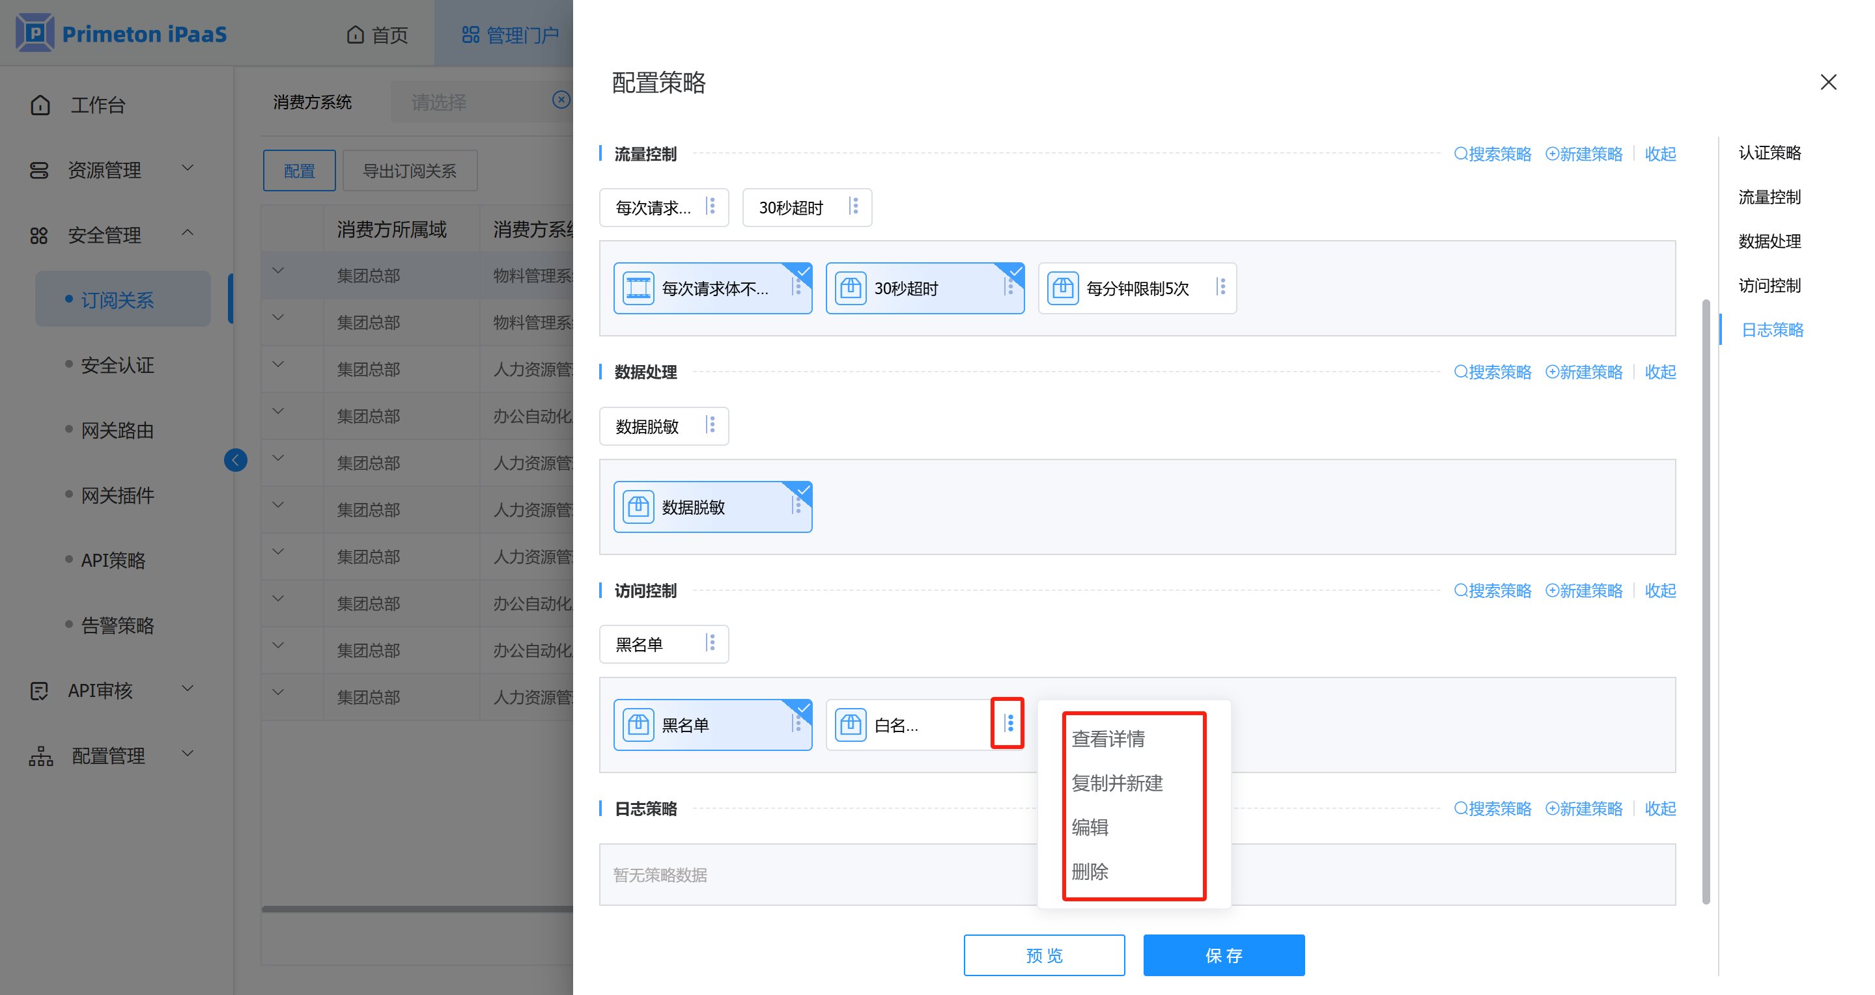The image size is (1875, 995).
Task: Click the package icon on 数据脱敏 card
Action: [638, 507]
